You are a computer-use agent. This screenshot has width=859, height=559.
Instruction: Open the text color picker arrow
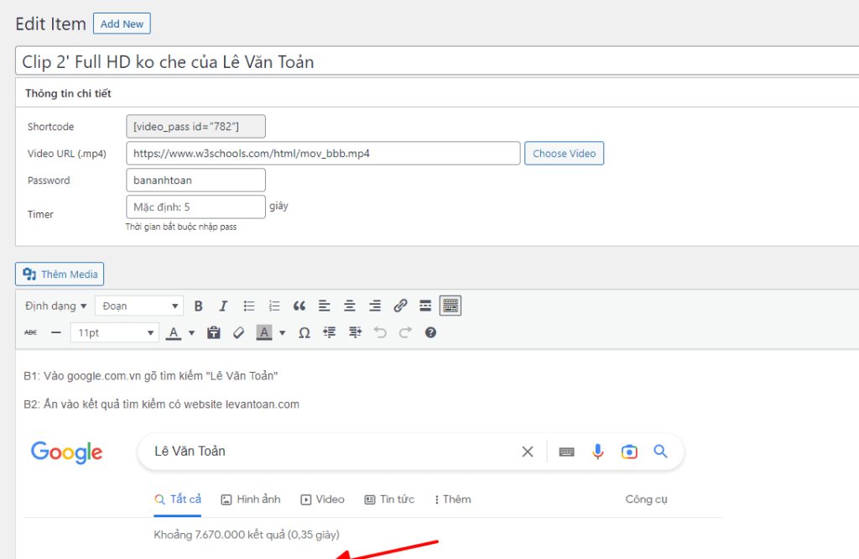[x=191, y=333]
